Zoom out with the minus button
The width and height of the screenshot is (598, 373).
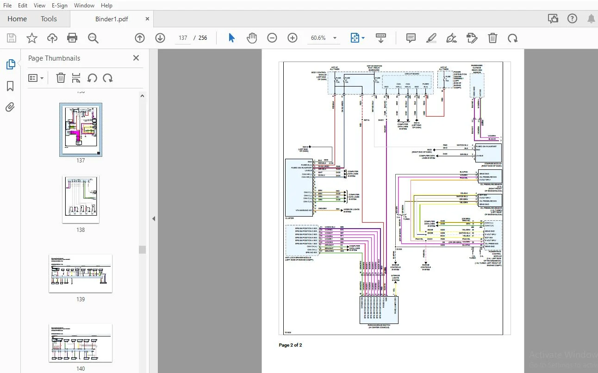pos(272,38)
